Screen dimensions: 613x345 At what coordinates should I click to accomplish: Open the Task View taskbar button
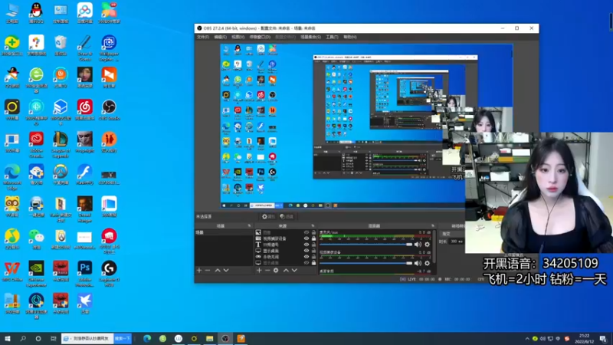[x=54, y=338]
